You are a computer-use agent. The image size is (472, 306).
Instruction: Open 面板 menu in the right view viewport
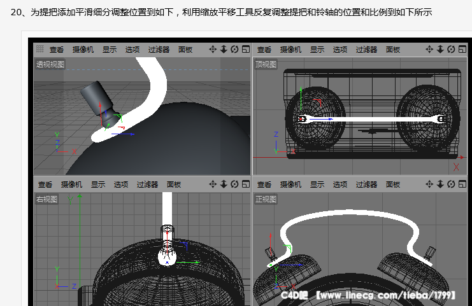[x=174, y=184]
